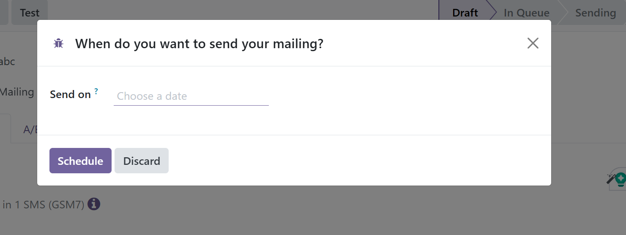Click the bug debug icon in dialog header

click(x=58, y=43)
